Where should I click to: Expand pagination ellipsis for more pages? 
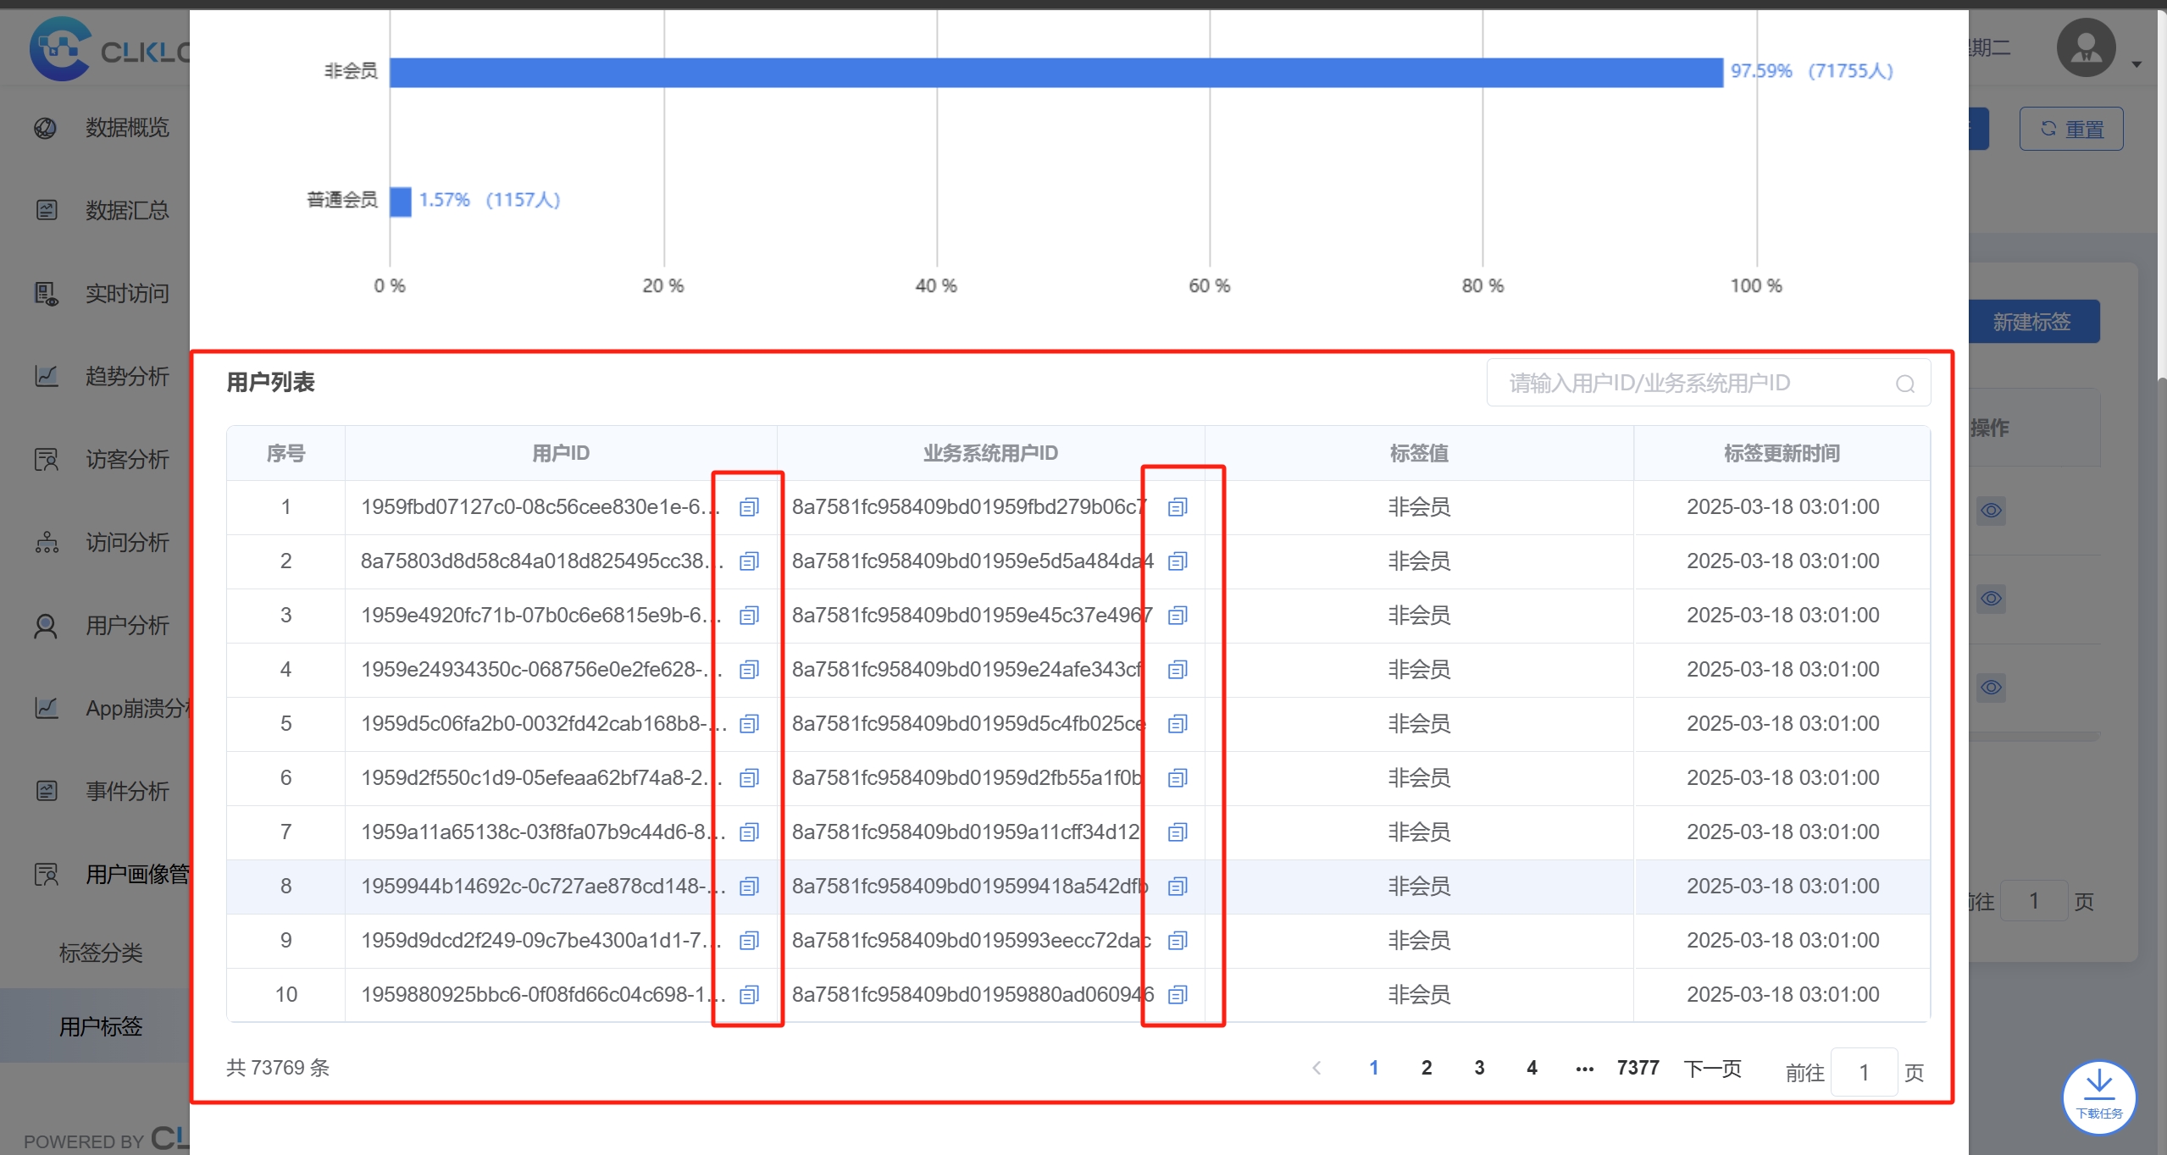[1584, 1069]
